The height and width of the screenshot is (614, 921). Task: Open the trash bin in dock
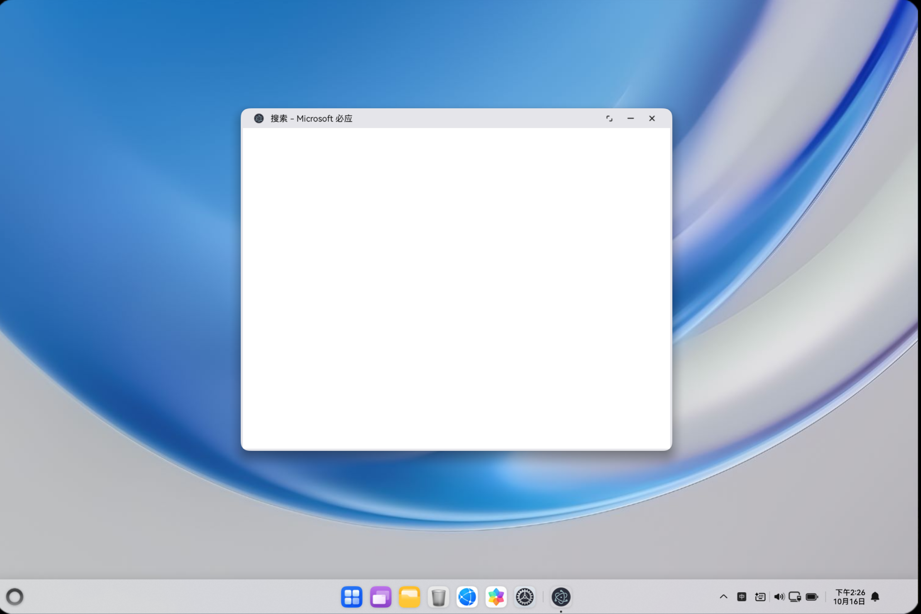pyautogui.click(x=438, y=597)
